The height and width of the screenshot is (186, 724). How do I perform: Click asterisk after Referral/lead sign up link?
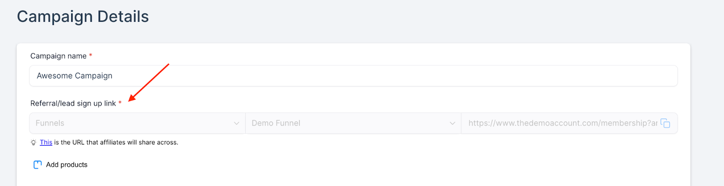coord(120,103)
